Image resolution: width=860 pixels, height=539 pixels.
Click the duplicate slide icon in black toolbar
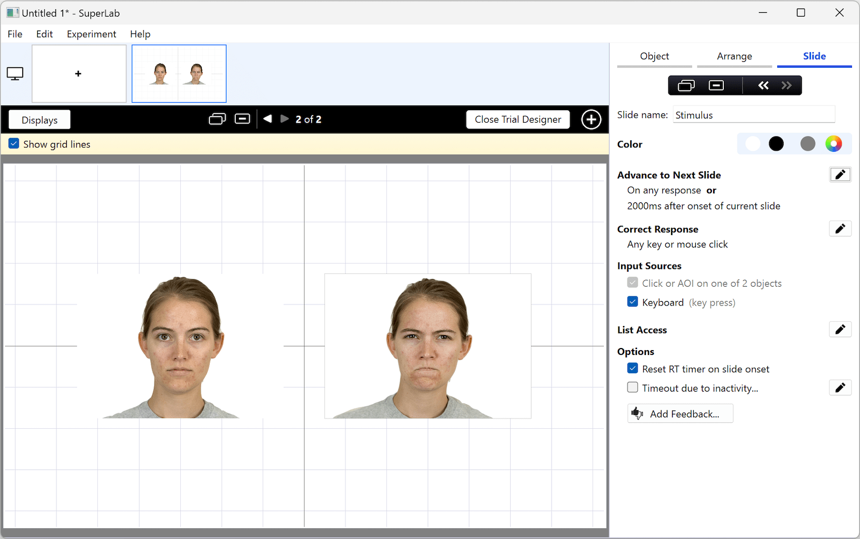pyautogui.click(x=217, y=119)
